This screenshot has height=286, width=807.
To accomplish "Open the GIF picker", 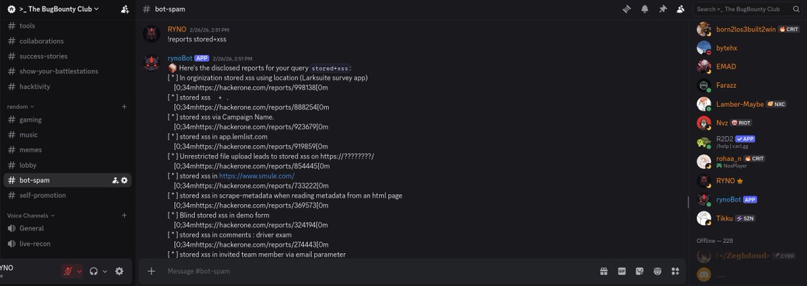I will (622, 271).
